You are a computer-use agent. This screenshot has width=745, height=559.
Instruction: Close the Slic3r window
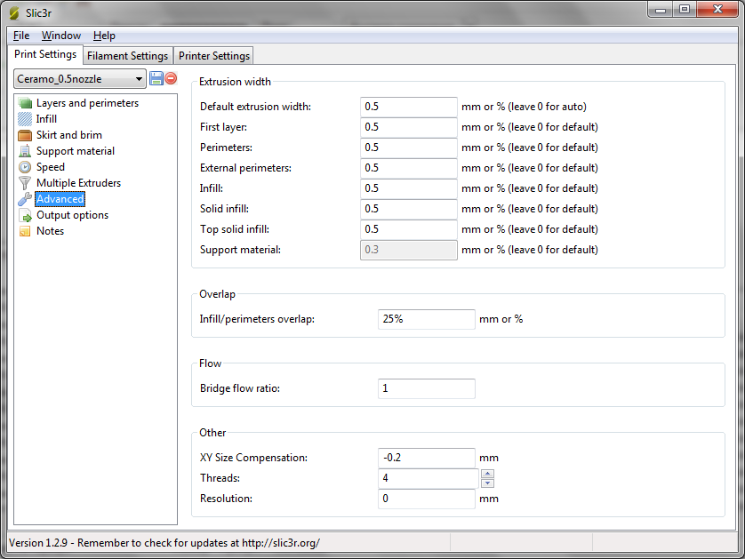pos(717,10)
